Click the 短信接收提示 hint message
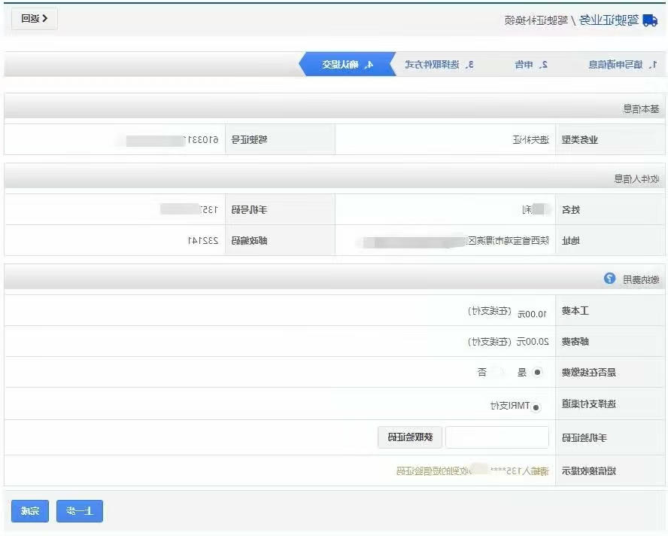Screen dimensions: 668x536 pyautogui.click(x=472, y=471)
